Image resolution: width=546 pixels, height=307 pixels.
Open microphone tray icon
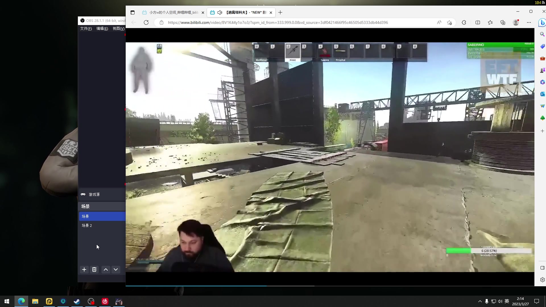487,301
